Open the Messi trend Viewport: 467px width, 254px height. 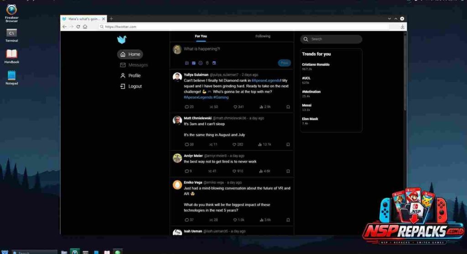tap(306, 107)
